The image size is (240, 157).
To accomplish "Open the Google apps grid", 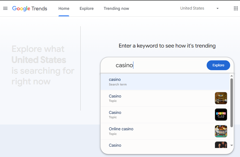I will [236, 8].
